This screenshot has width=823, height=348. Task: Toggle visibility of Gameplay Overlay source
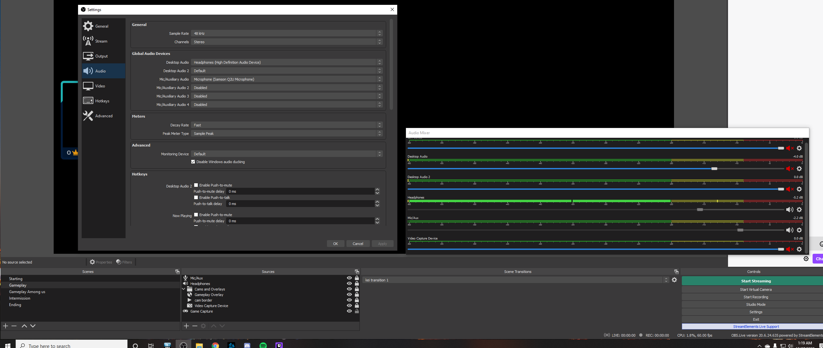[x=349, y=295]
